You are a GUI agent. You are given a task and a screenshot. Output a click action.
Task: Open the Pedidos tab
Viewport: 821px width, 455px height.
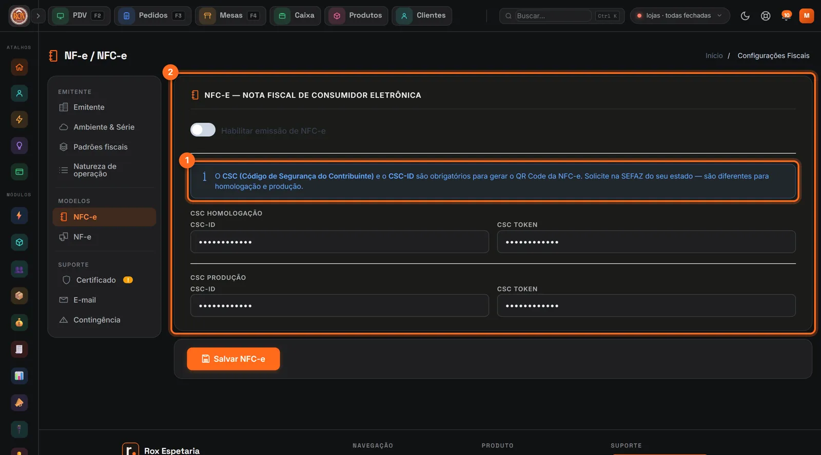pyautogui.click(x=152, y=16)
